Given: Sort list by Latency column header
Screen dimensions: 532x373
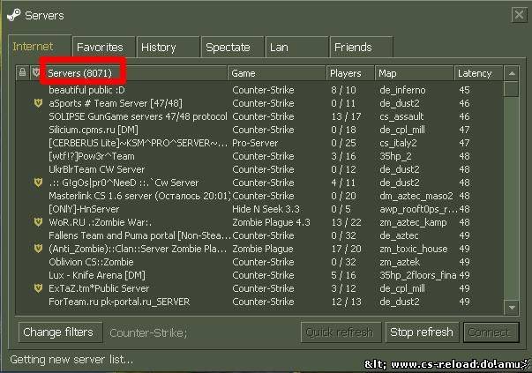Looking at the screenshot, I should pos(478,73).
